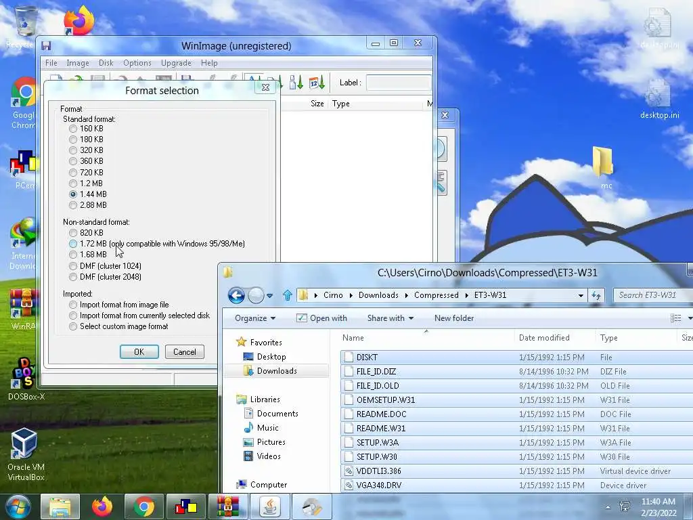Open the Firefox desktop shortcut
This screenshot has height=520, width=693.
point(79,21)
